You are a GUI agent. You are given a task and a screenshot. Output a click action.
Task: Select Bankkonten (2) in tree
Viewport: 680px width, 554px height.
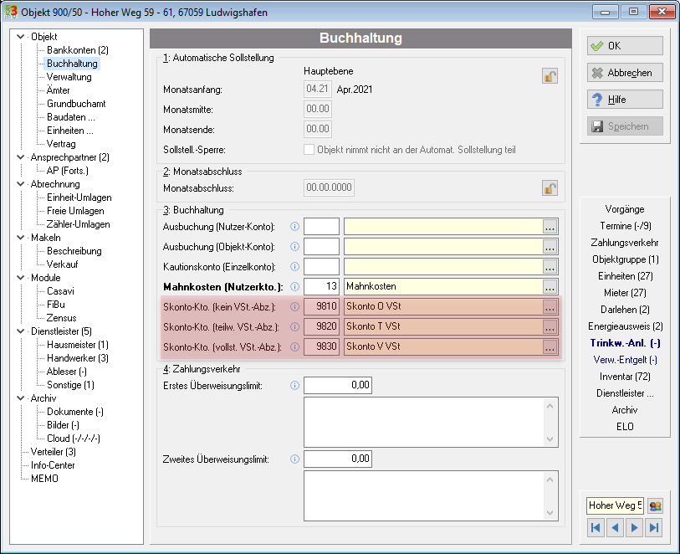[78, 50]
